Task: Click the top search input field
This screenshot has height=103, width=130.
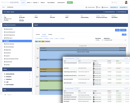Action: pyautogui.click(x=117, y=2)
